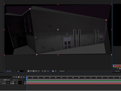Click the parent pick whip on first layer
Image resolution: width=121 pixels, height=91 pixels.
(x=13, y=82)
